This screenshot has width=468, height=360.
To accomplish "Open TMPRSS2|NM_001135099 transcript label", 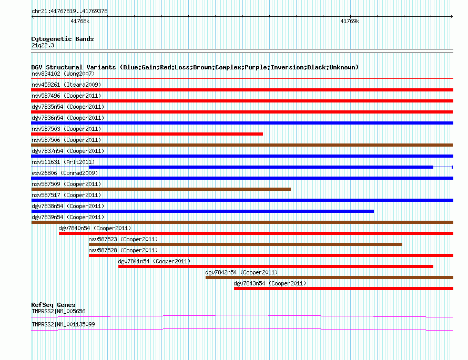I will (x=63, y=324).
